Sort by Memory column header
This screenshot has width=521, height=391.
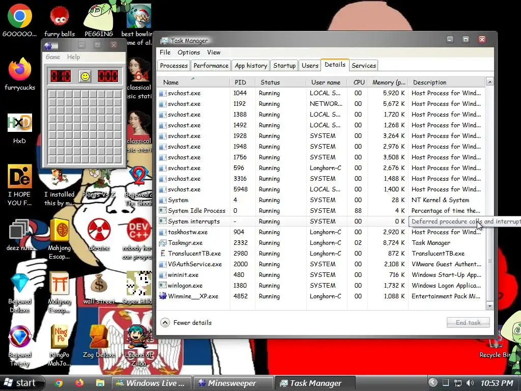pyautogui.click(x=388, y=82)
